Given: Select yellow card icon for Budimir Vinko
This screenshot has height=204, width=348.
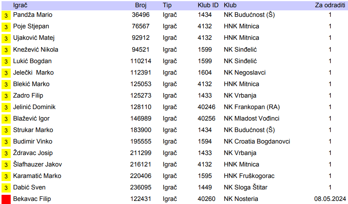Looking at the screenshot, I should (6, 142).
